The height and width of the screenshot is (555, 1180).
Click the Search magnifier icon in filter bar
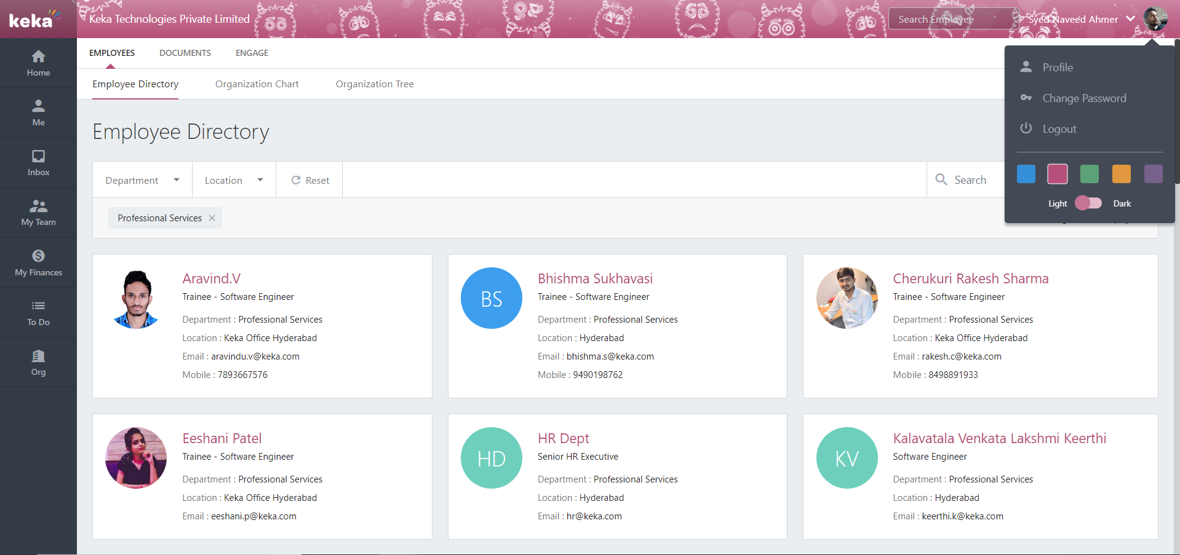pos(941,179)
